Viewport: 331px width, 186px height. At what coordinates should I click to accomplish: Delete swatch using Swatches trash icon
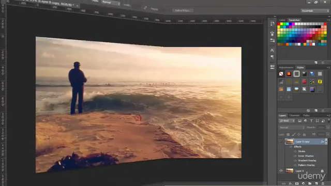[323, 63]
